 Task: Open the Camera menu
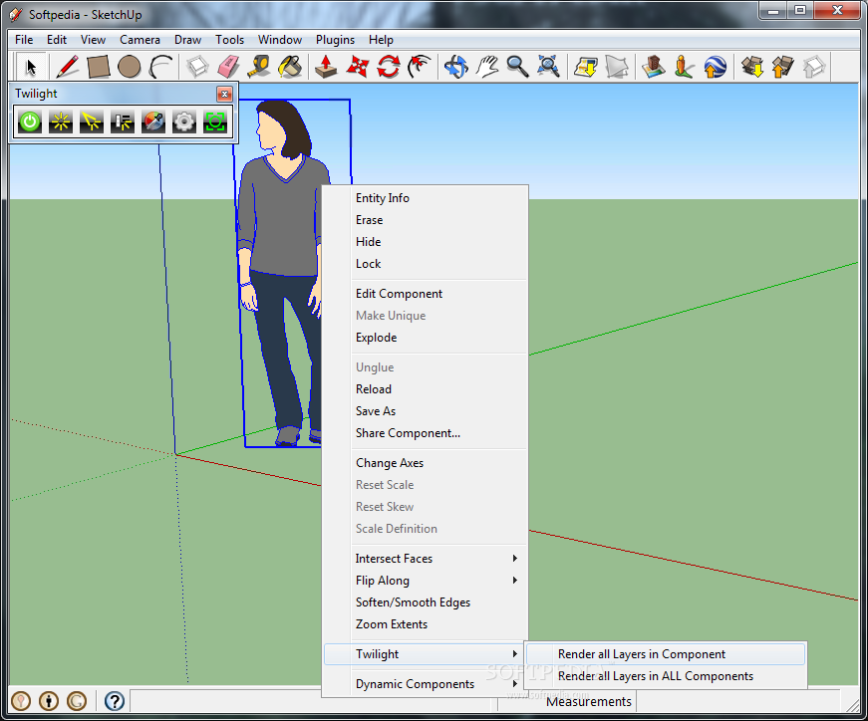(x=140, y=40)
